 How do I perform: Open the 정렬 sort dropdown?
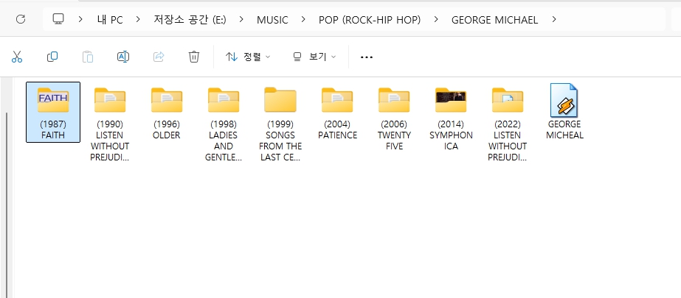pos(248,57)
